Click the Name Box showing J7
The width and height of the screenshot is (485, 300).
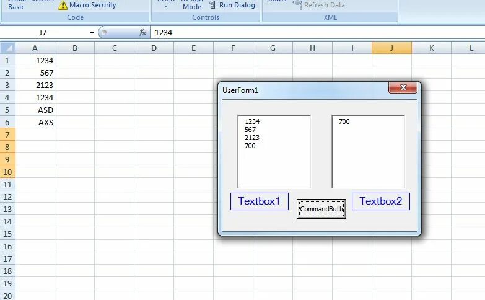(43, 32)
